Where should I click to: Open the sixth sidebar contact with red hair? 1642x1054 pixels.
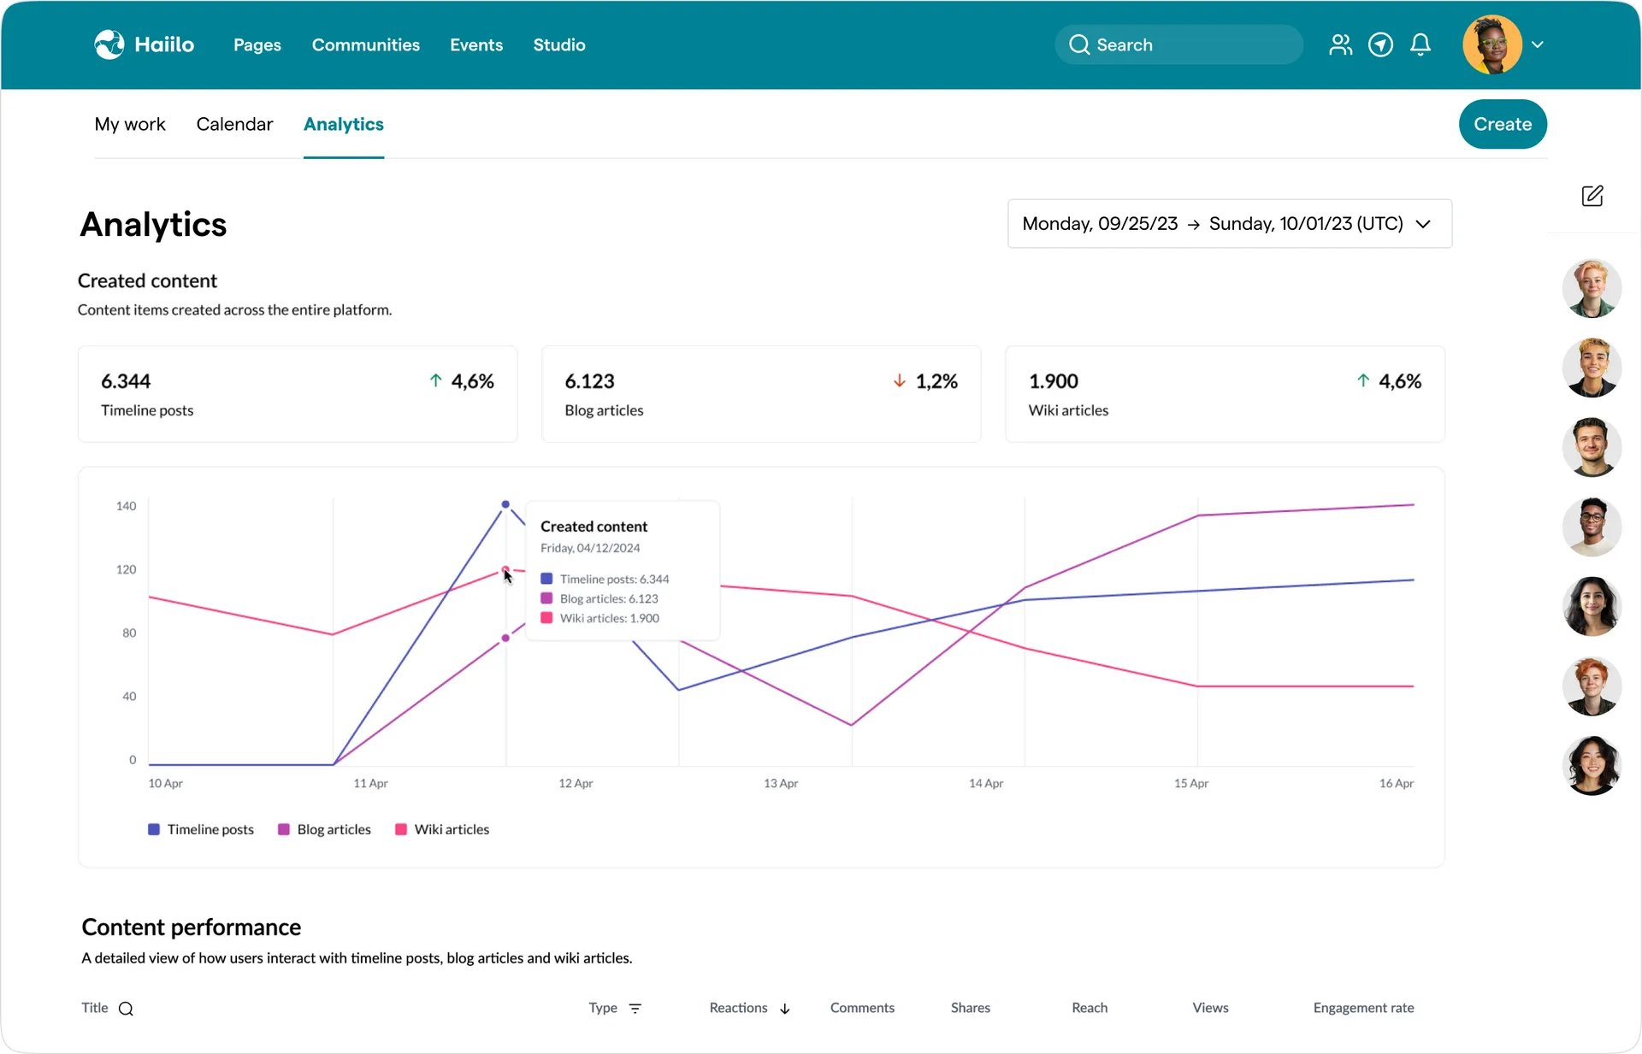click(1592, 686)
